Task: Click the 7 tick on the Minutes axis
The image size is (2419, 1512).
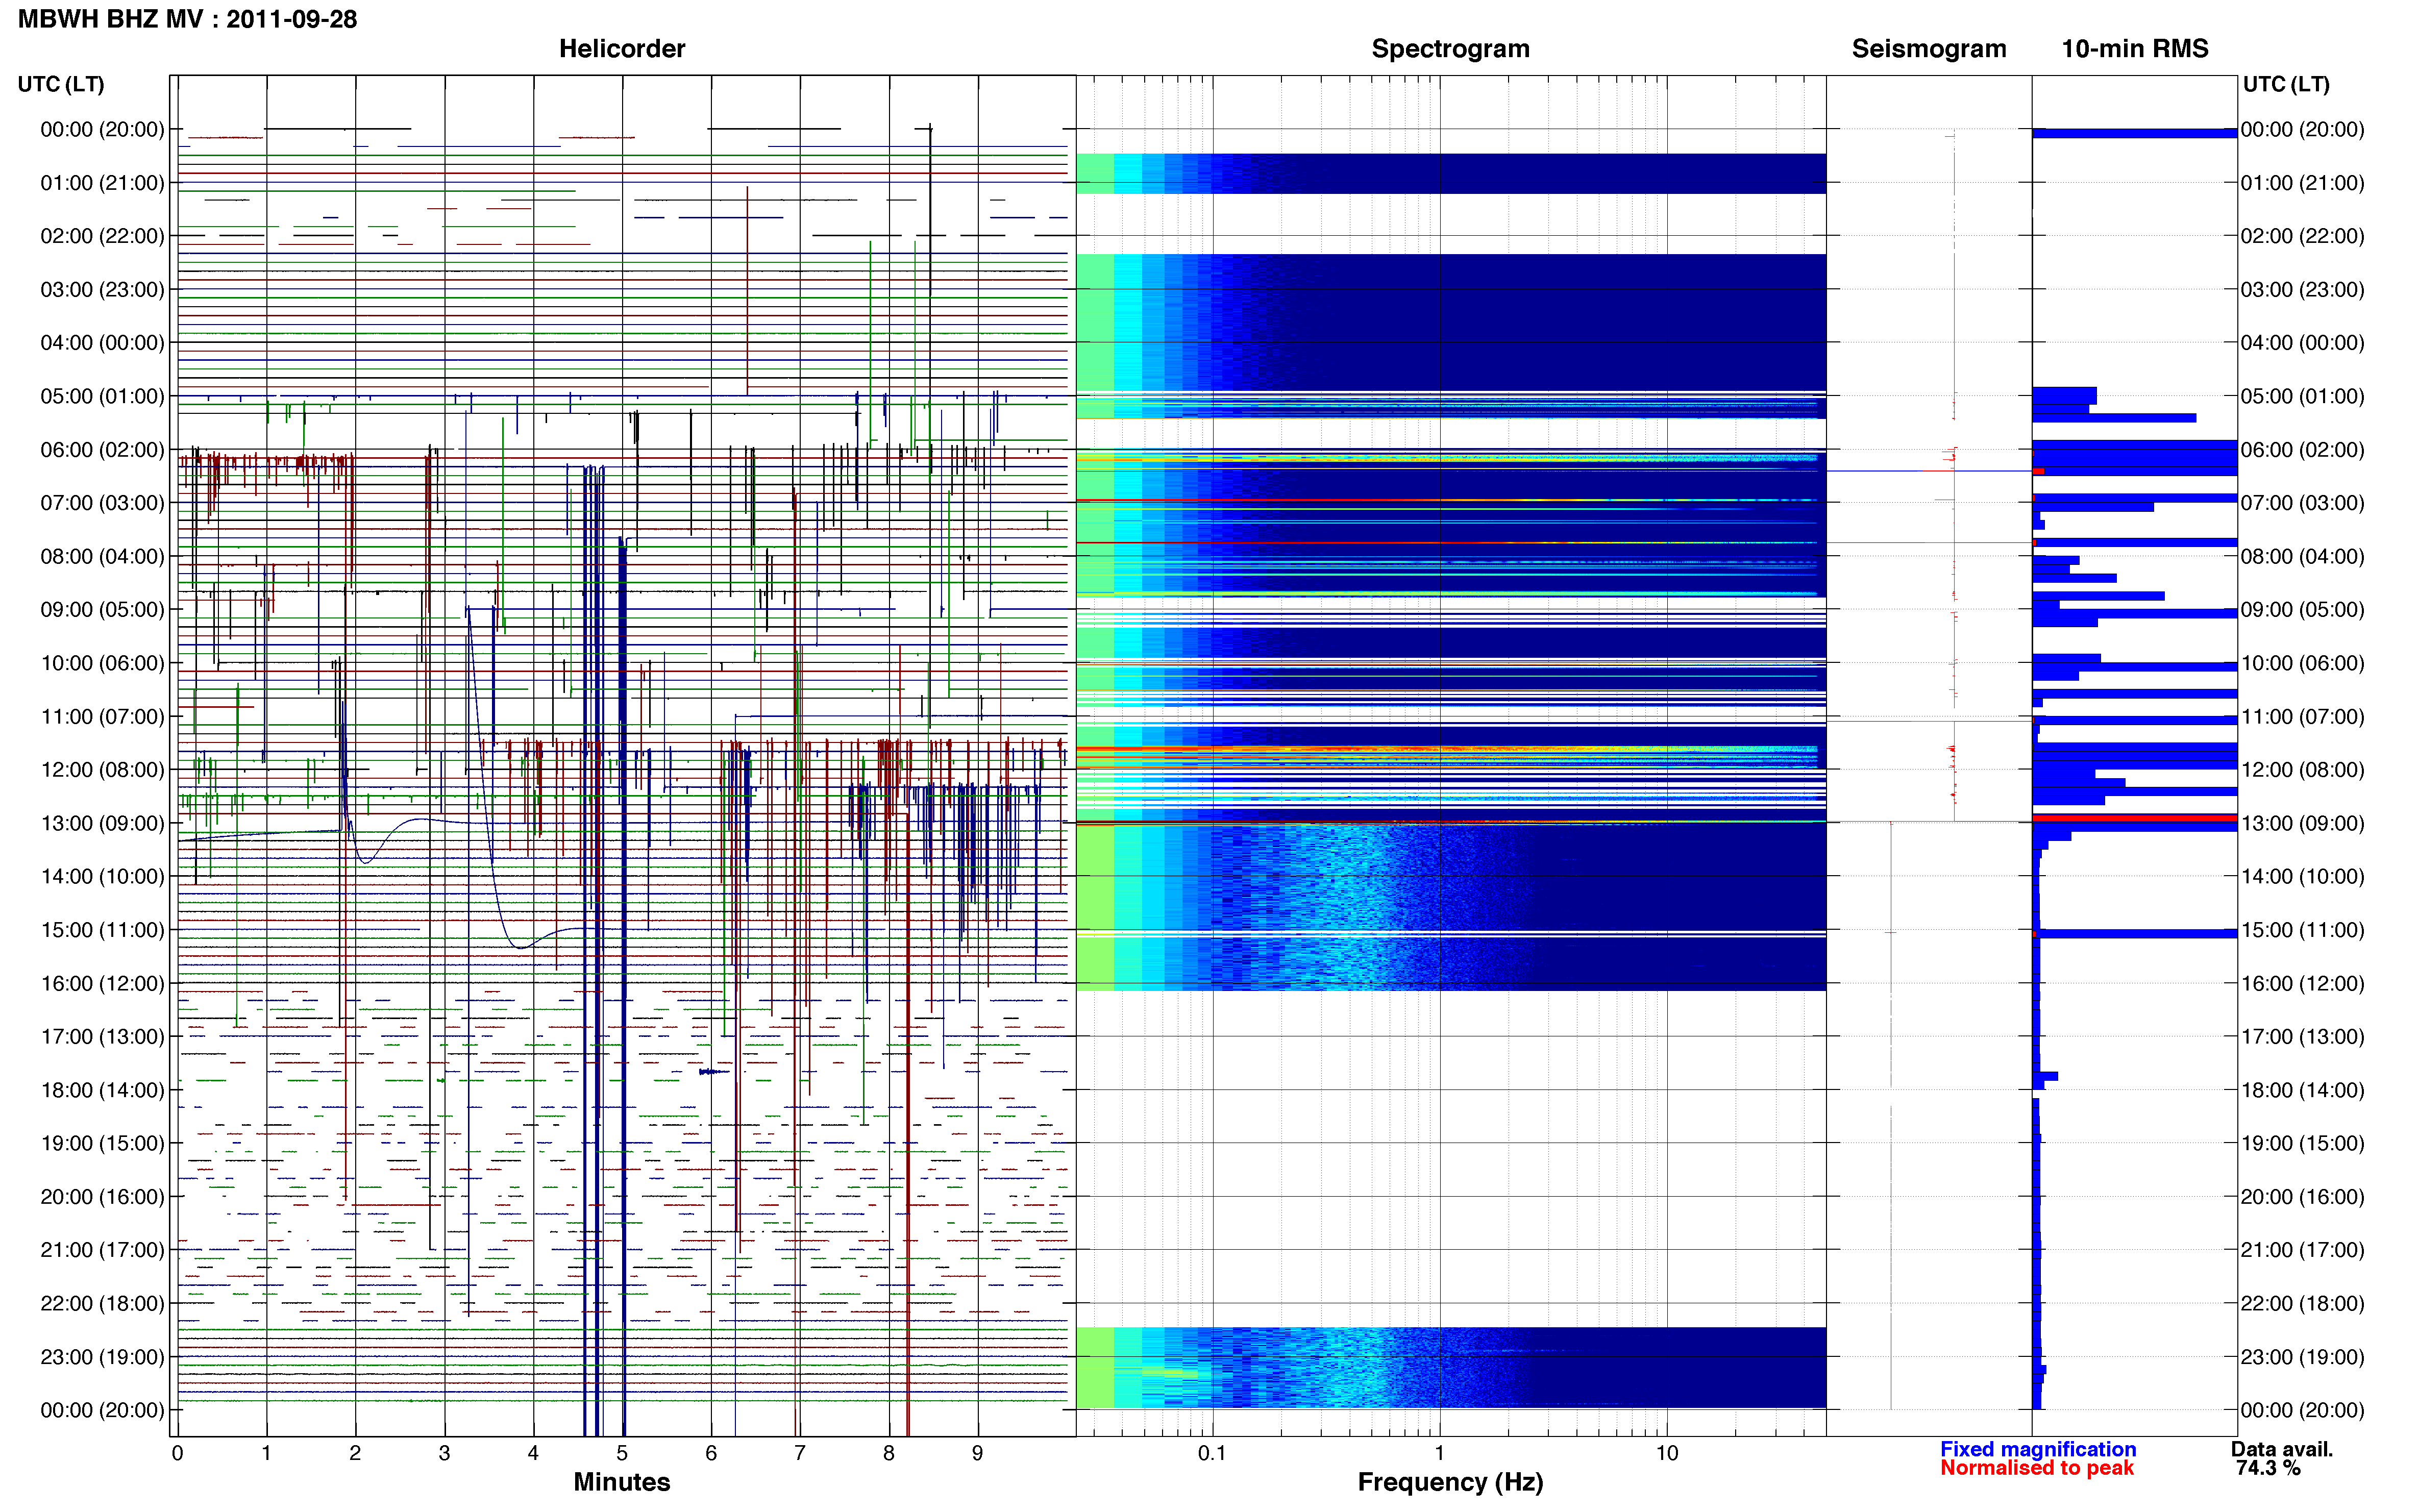Action: 800,1453
